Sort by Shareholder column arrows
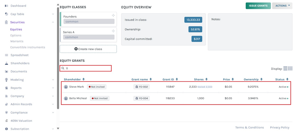 coord(84,79)
